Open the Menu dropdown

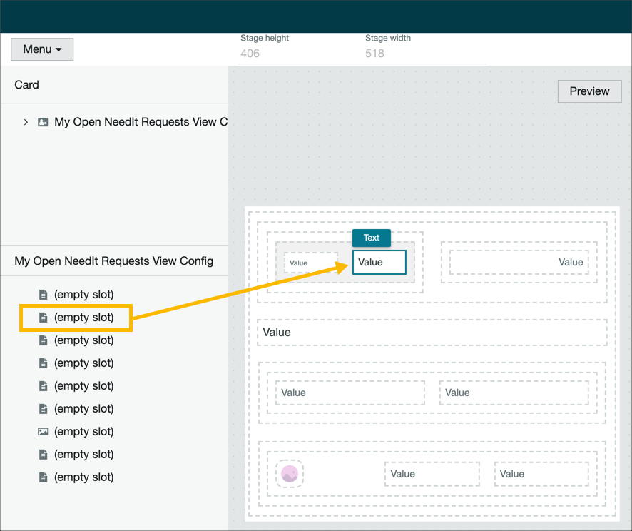41,49
